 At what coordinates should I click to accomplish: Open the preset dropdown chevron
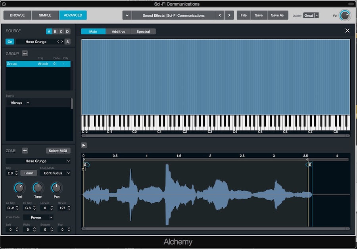(127, 15)
